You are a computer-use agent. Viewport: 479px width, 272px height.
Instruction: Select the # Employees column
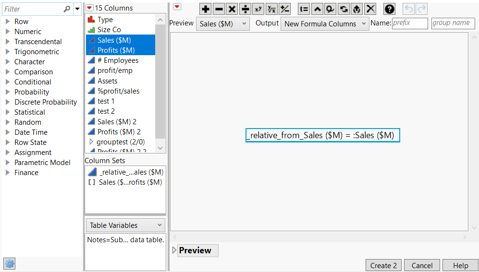[x=121, y=60]
